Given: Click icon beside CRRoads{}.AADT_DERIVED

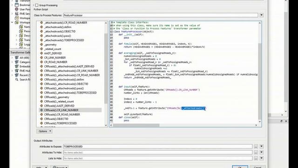Looking at the screenshot, I should click(41, 106).
